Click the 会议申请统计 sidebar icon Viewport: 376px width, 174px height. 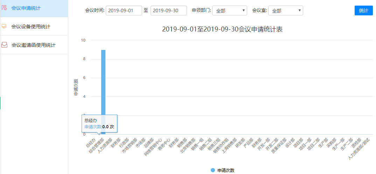pos(5,8)
